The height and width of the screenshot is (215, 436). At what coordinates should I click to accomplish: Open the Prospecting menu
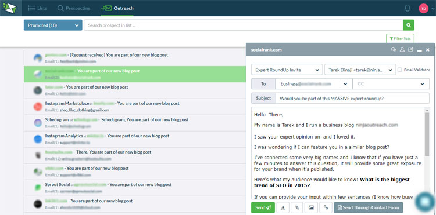(x=74, y=8)
